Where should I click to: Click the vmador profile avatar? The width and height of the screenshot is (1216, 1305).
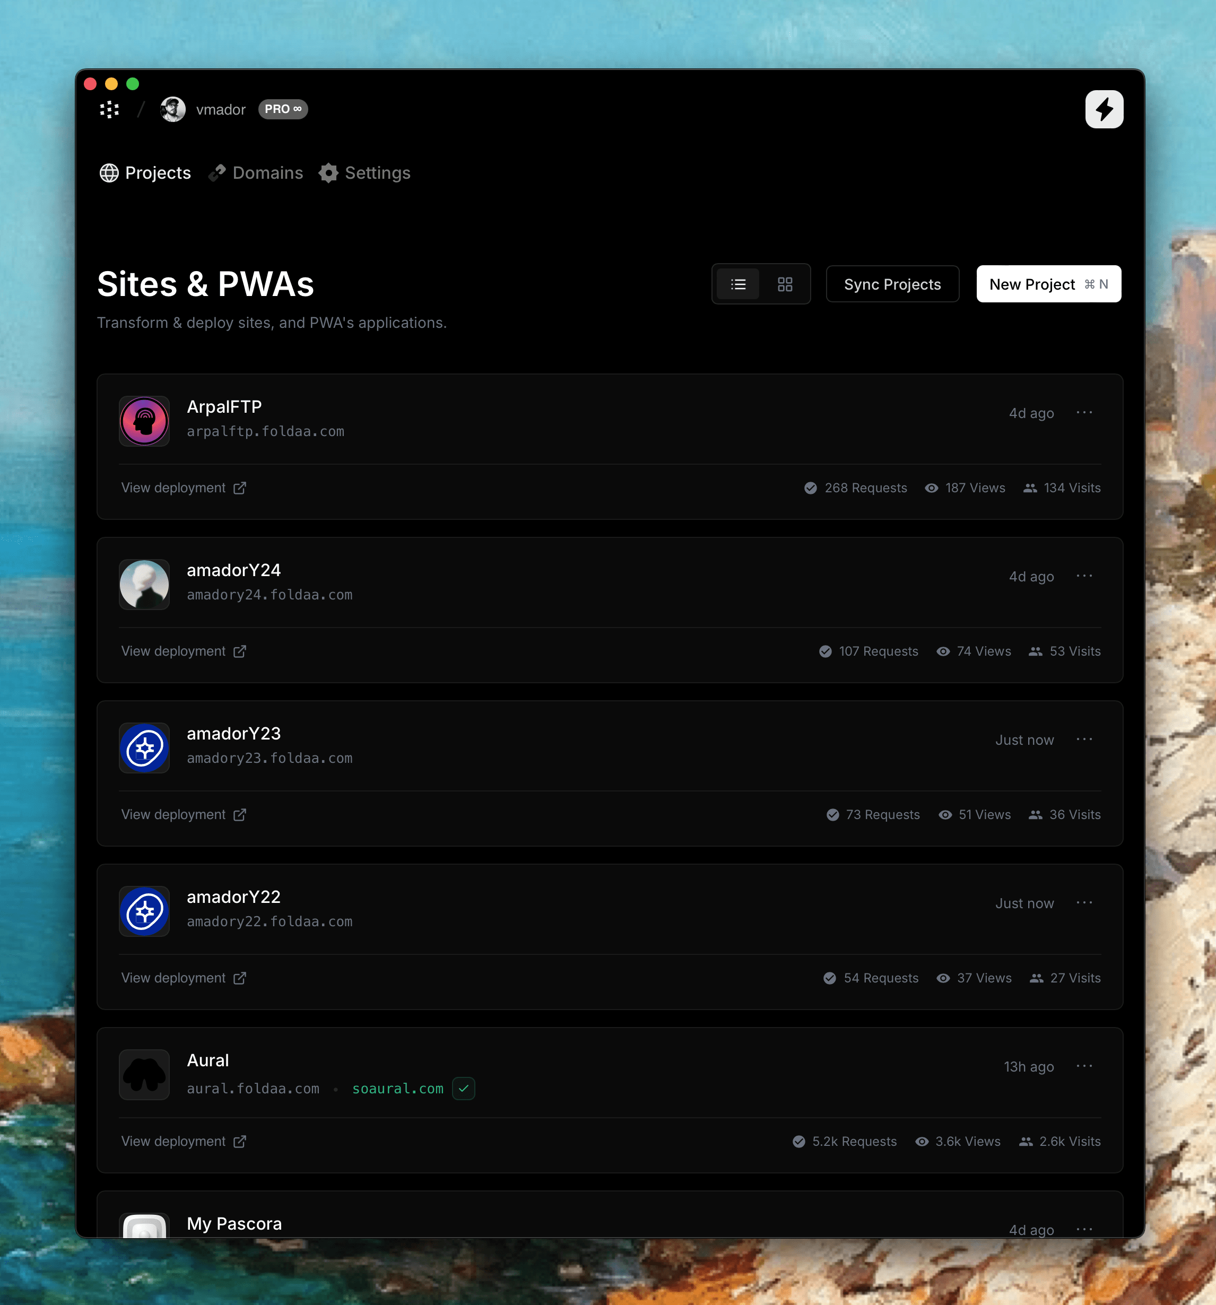point(172,109)
